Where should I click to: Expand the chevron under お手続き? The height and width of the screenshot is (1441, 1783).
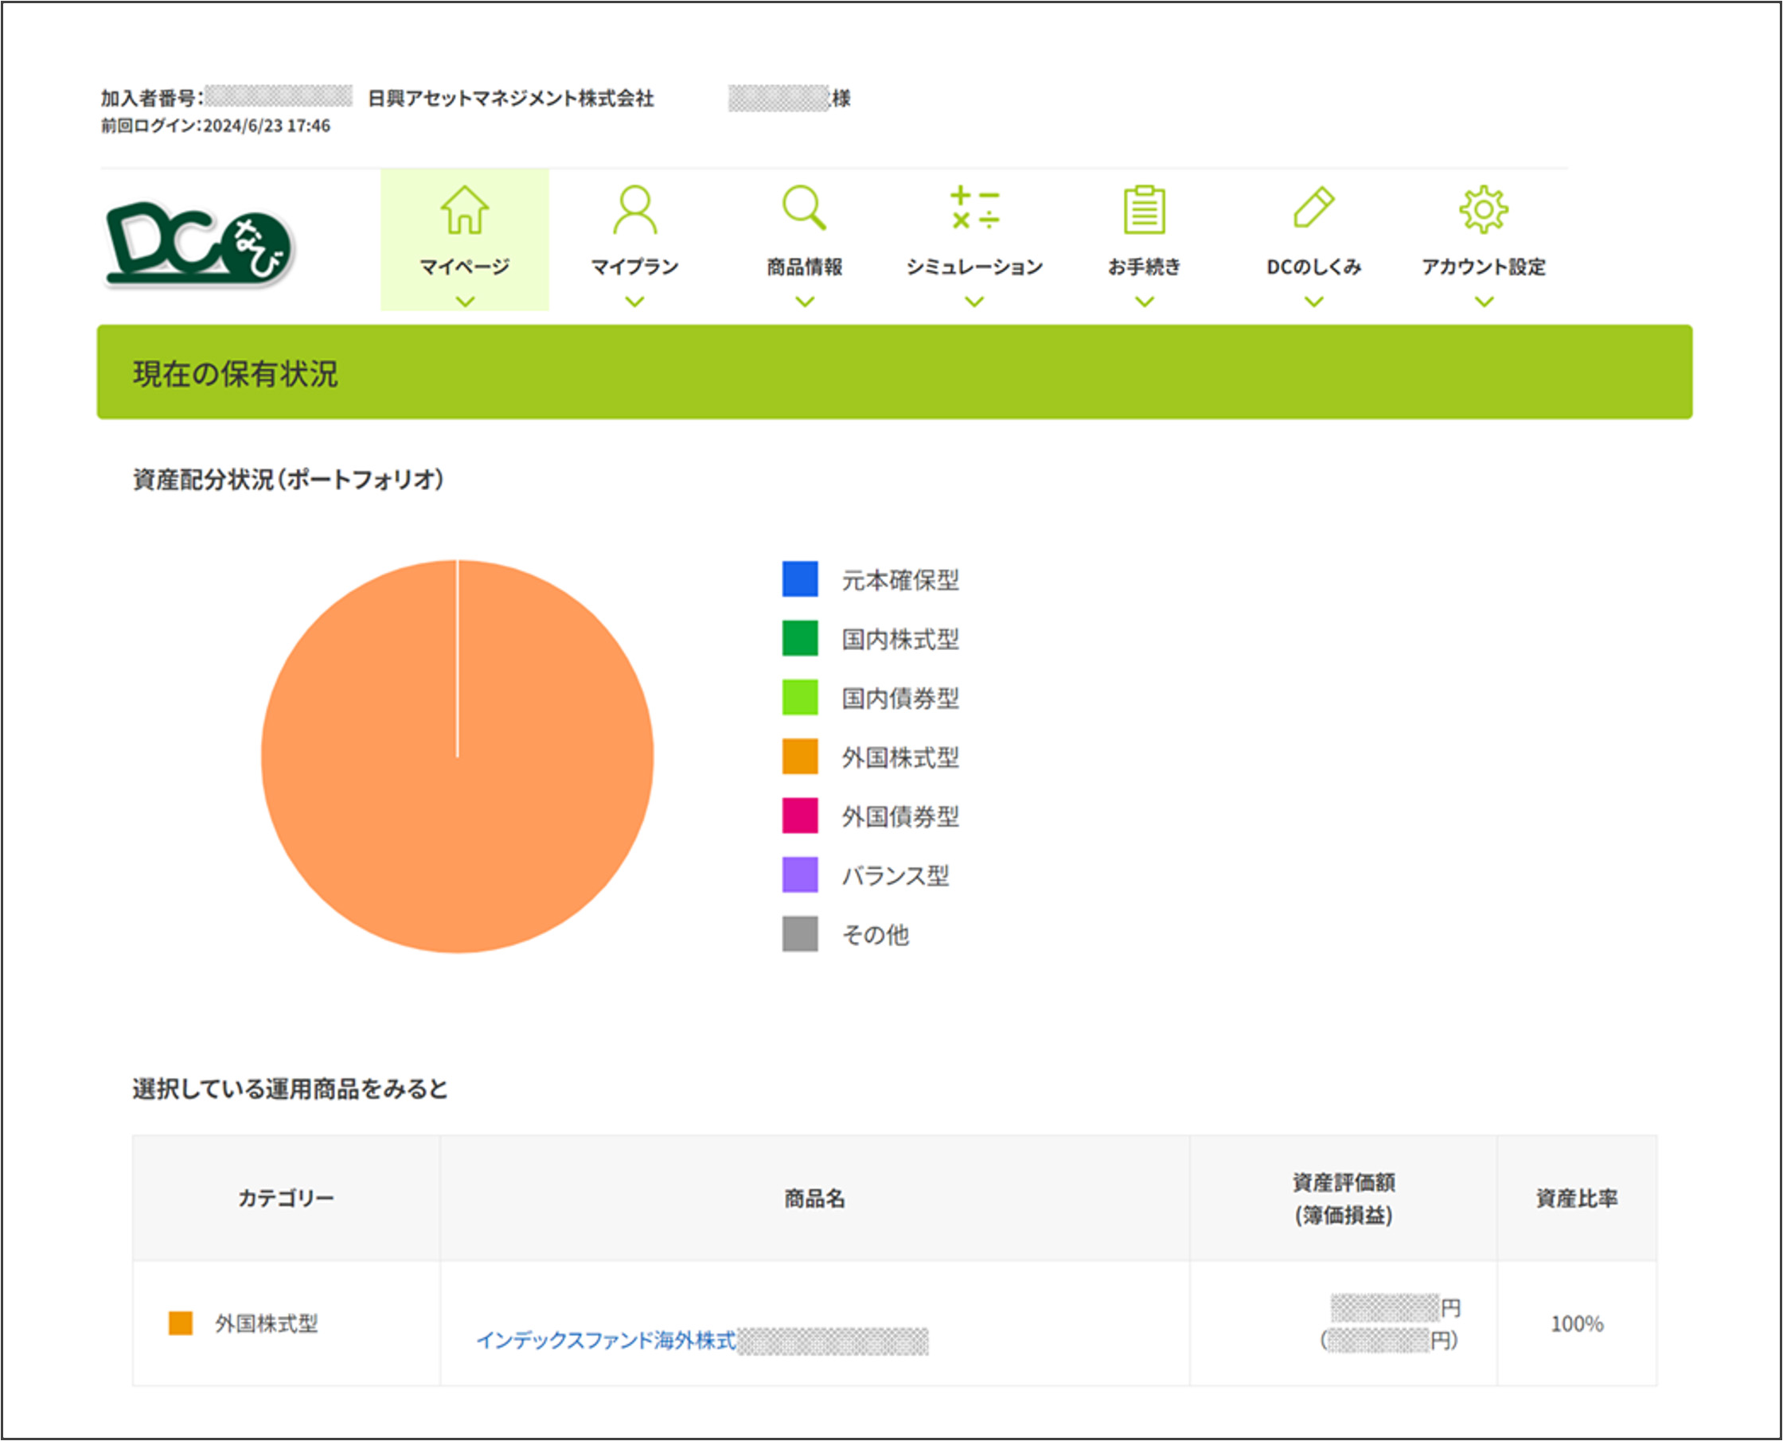click(1145, 302)
